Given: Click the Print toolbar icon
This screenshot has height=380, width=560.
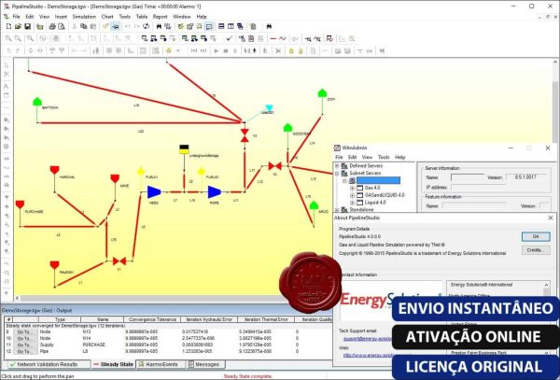Looking at the screenshot, I should [x=52, y=26].
